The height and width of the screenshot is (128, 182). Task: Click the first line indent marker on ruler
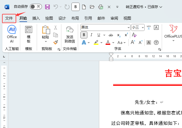111,54
